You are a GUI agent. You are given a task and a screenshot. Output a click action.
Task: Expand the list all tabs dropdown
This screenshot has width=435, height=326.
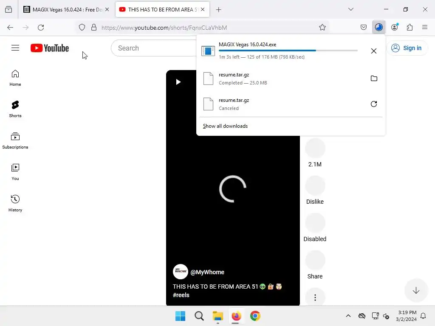tap(350, 9)
